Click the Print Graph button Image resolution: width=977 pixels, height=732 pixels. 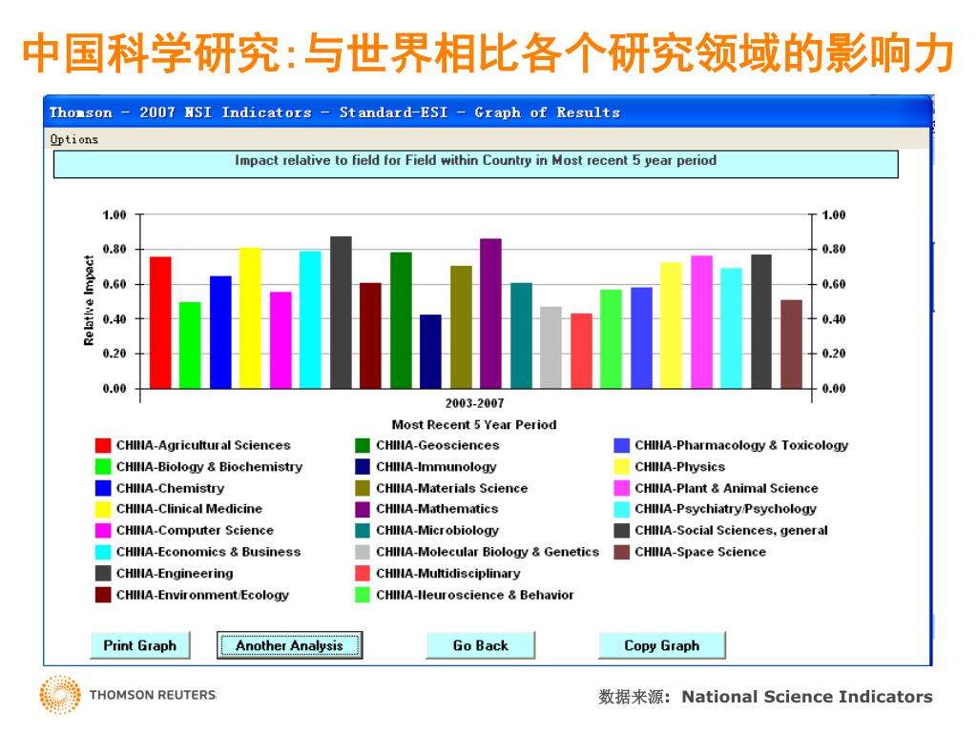pos(140,645)
